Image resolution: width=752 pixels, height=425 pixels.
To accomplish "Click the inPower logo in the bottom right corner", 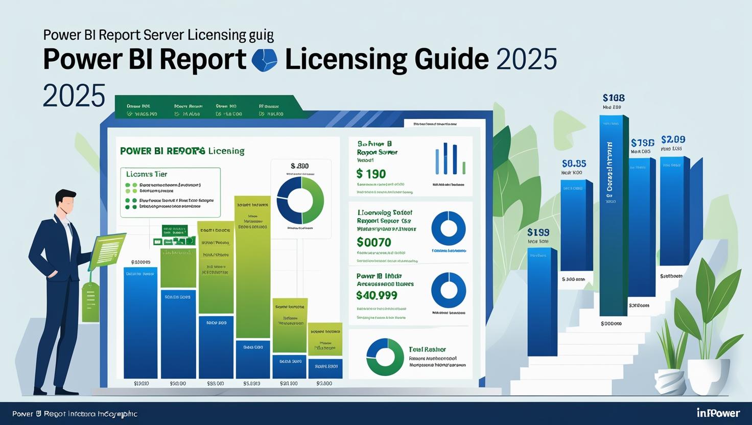I will pos(718,413).
